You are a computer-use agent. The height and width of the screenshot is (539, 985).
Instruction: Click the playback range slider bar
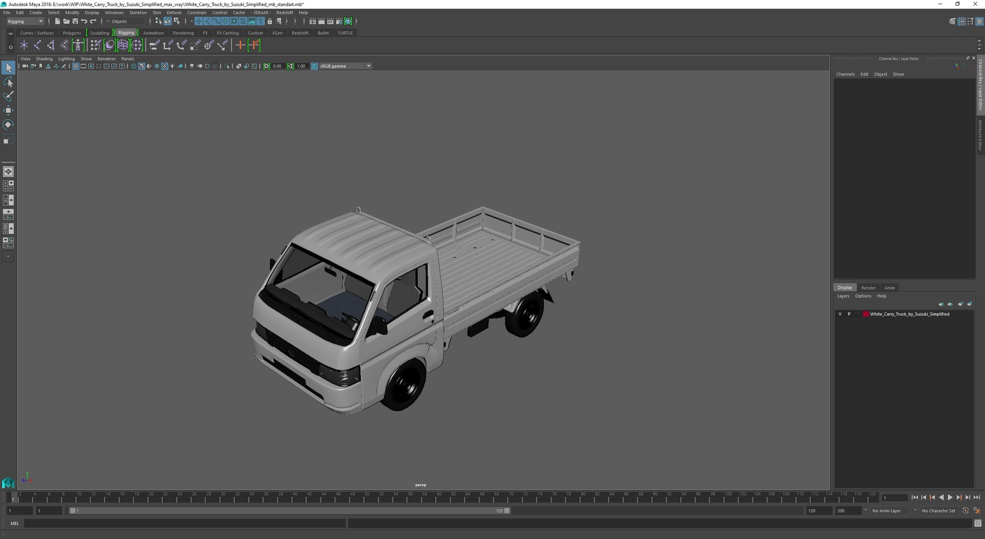[290, 511]
